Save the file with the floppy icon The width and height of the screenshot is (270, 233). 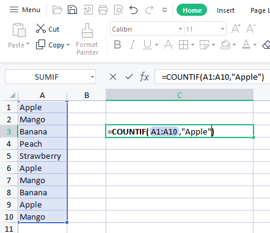(x=72, y=10)
